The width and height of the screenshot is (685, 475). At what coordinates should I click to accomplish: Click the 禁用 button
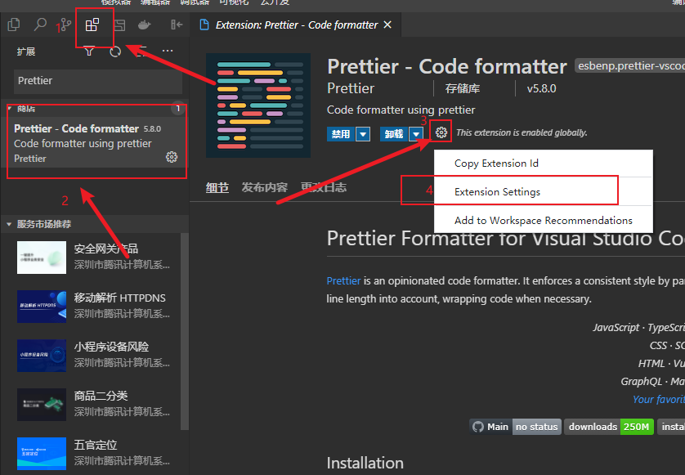coord(341,134)
